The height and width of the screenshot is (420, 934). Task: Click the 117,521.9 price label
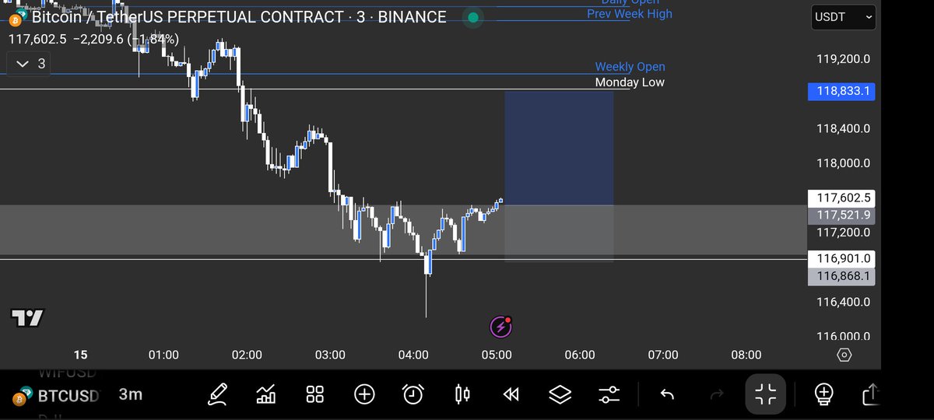842,215
